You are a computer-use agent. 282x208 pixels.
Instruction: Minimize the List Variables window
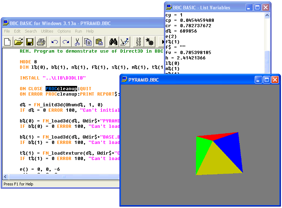pos(249,7)
